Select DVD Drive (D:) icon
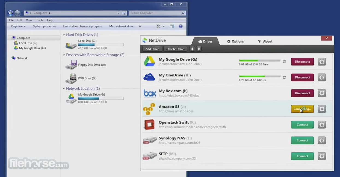 (x=71, y=78)
